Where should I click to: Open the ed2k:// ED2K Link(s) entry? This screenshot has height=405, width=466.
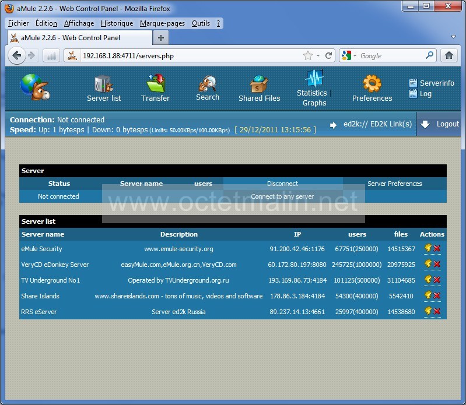point(377,124)
